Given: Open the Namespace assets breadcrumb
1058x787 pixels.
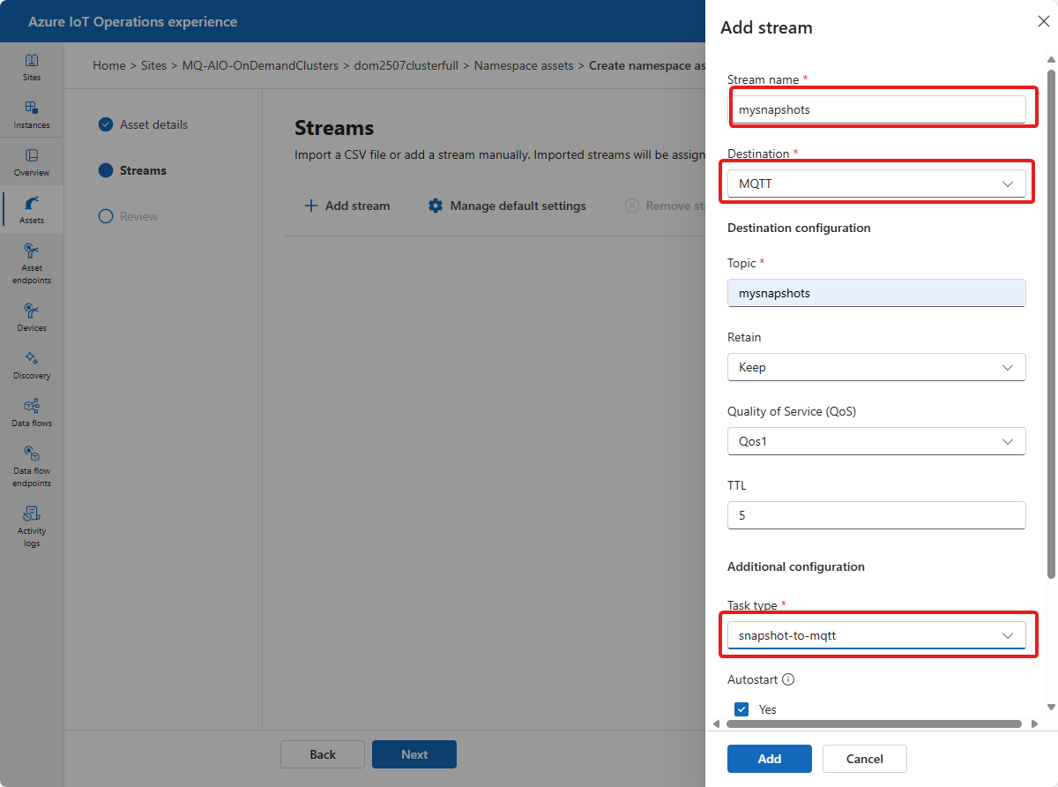Looking at the screenshot, I should [x=524, y=65].
